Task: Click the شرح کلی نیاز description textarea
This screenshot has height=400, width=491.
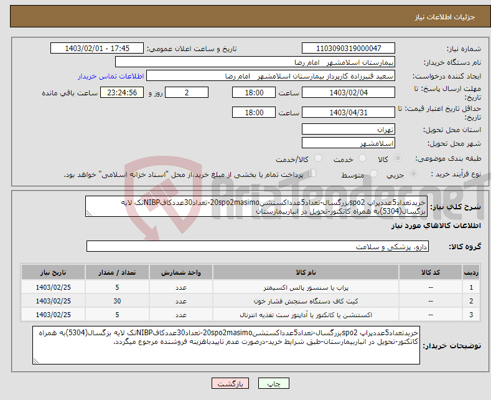Action: [256, 206]
